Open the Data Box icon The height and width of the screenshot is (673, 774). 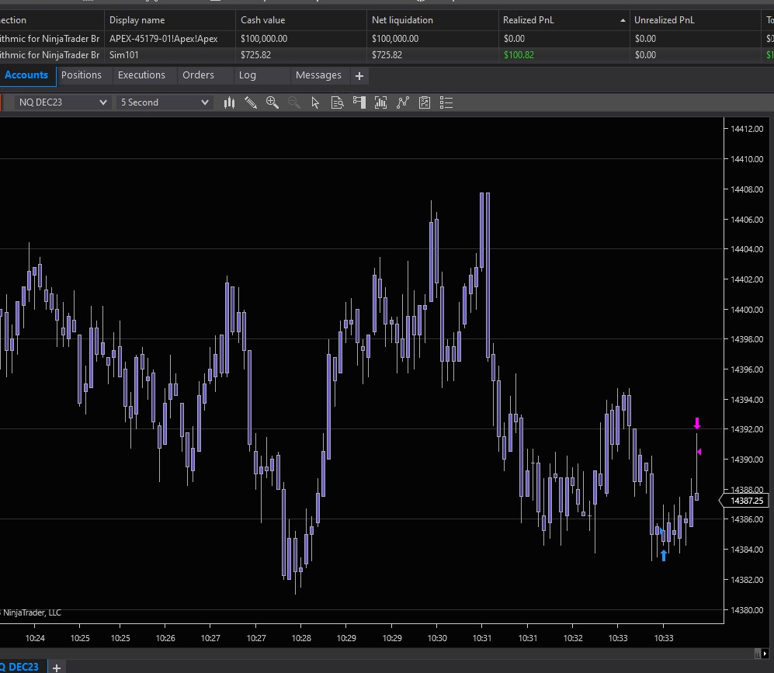[x=337, y=102]
